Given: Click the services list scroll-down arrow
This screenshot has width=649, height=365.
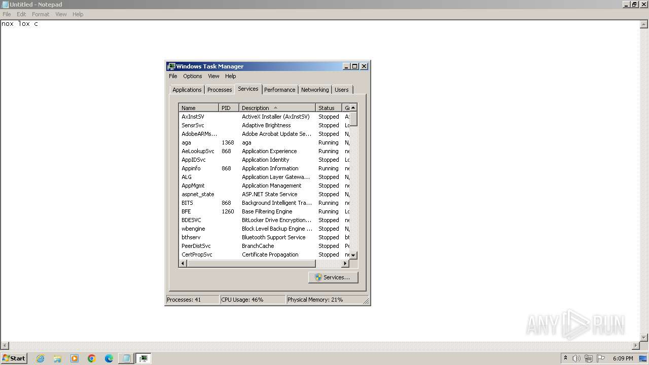Looking at the screenshot, I should point(353,255).
